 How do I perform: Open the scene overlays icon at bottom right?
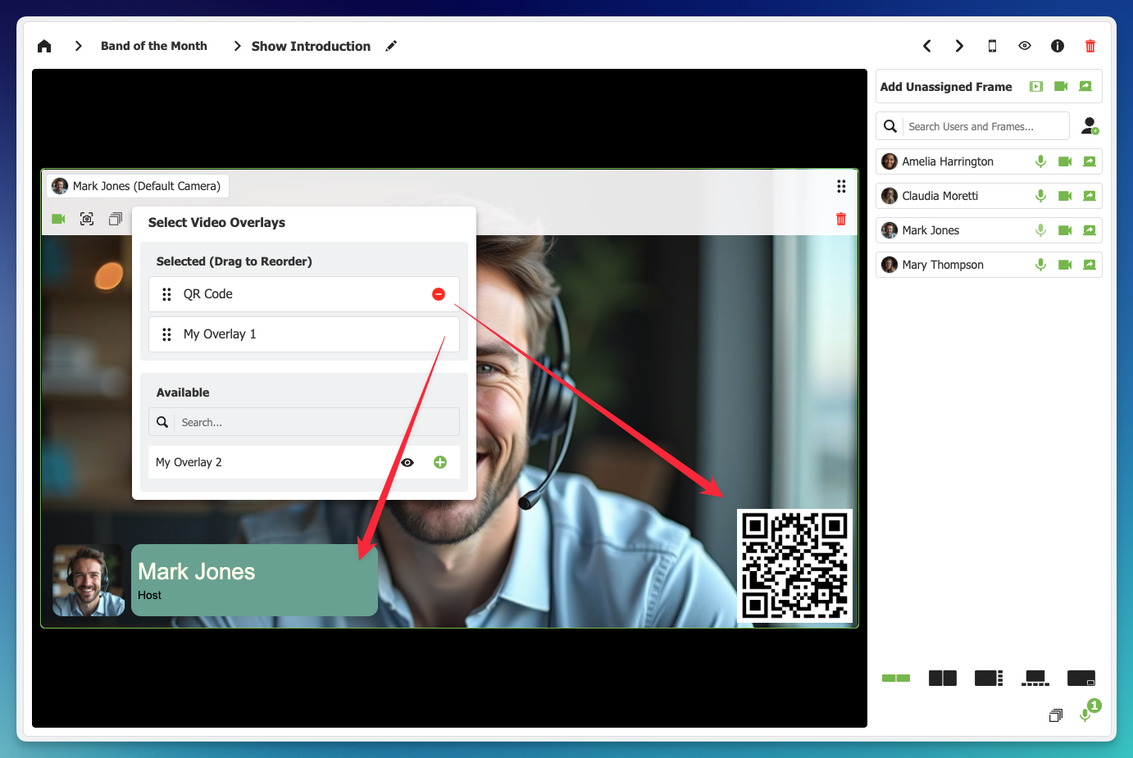point(1056,715)
